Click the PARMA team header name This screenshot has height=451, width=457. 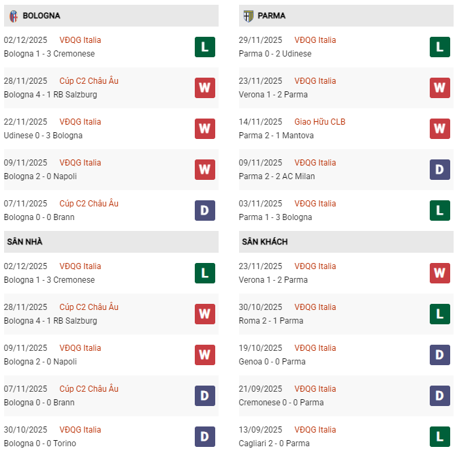[272, 16]
